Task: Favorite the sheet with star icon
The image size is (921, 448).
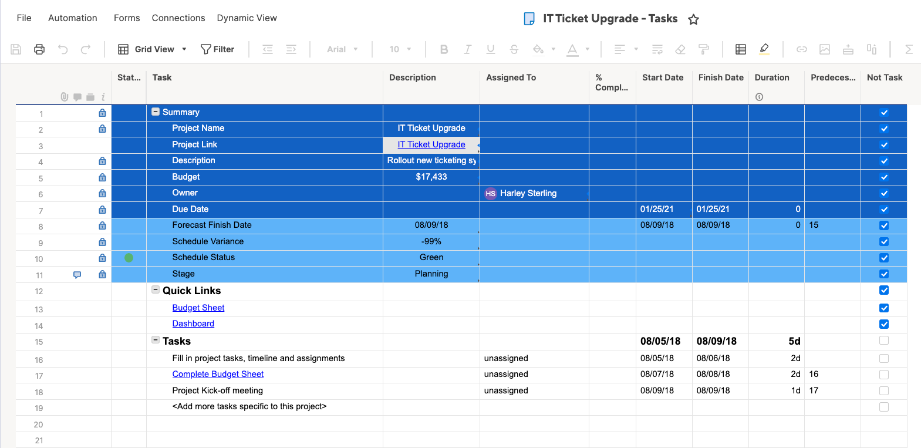Action: pyautogui.click(x=693, y=19)
